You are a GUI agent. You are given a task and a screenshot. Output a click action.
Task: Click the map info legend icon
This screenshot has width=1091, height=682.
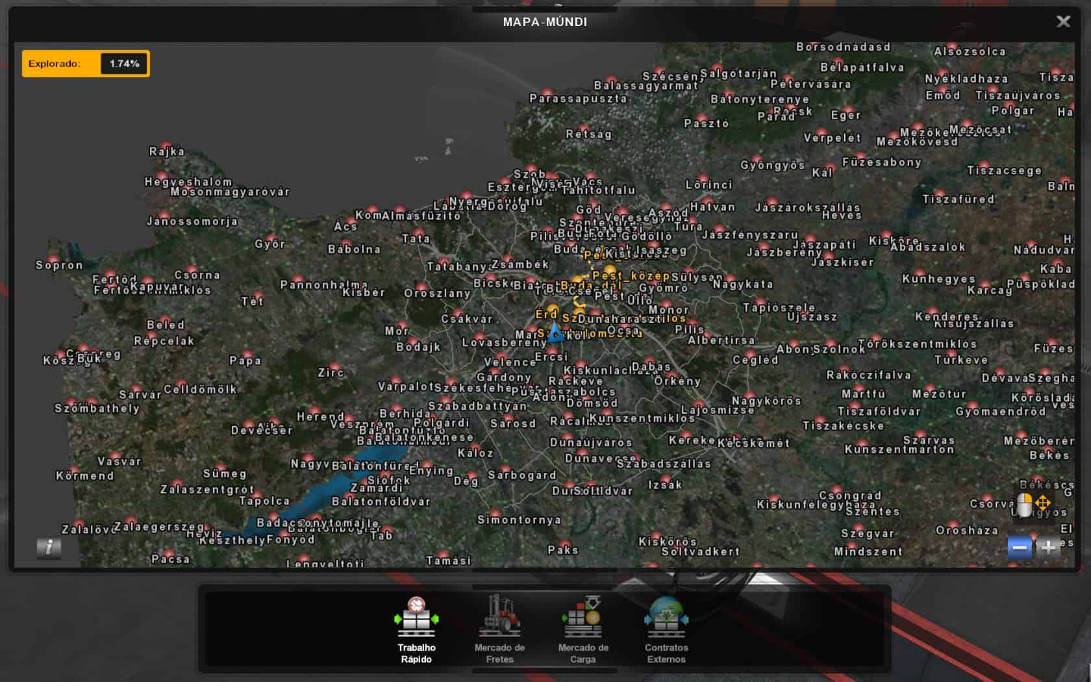(x=49, y=548)
